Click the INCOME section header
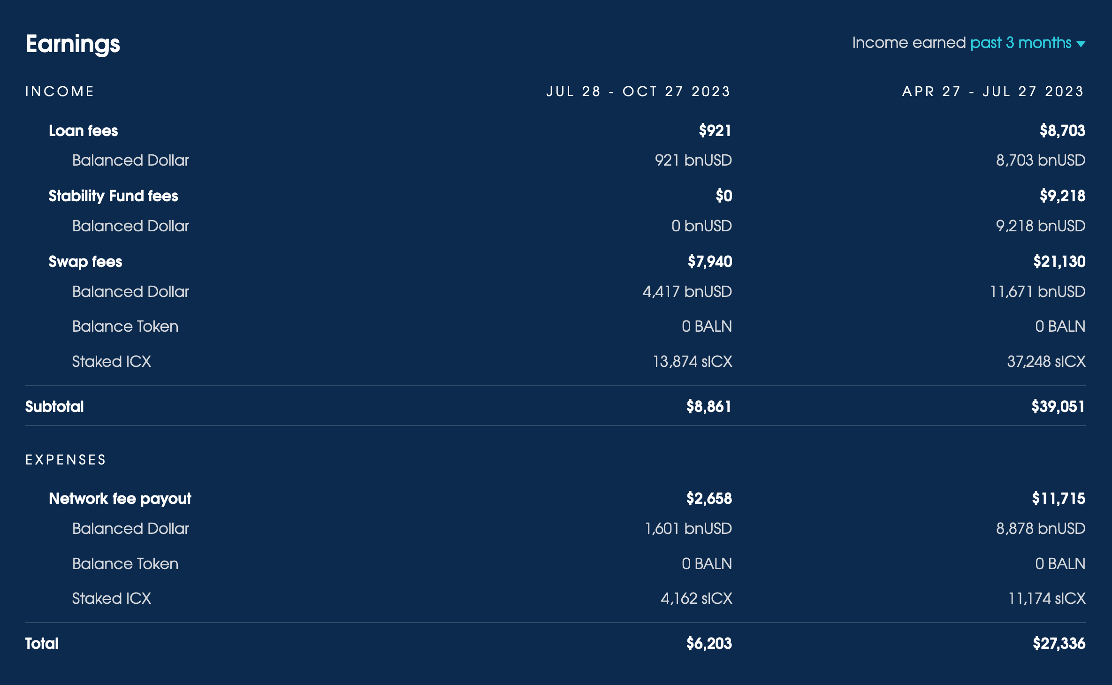Image resolution: width=1112 pixels, height=685 pixels. [60, 91]
